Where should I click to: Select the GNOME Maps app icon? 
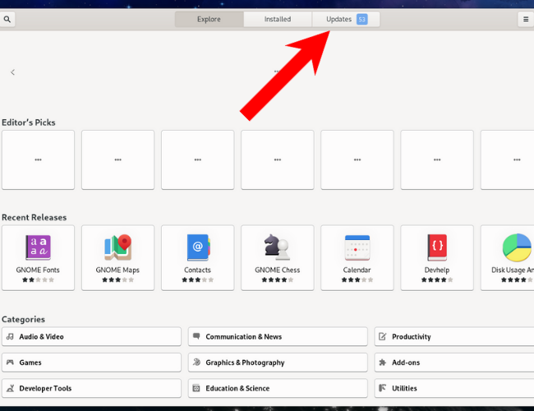117,247
